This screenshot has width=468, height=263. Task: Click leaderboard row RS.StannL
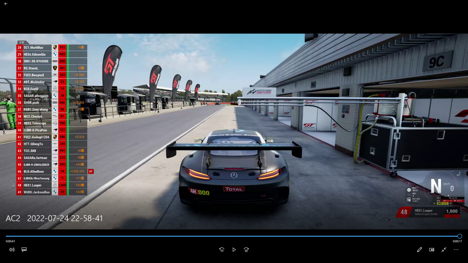click(x=52, y=68)
